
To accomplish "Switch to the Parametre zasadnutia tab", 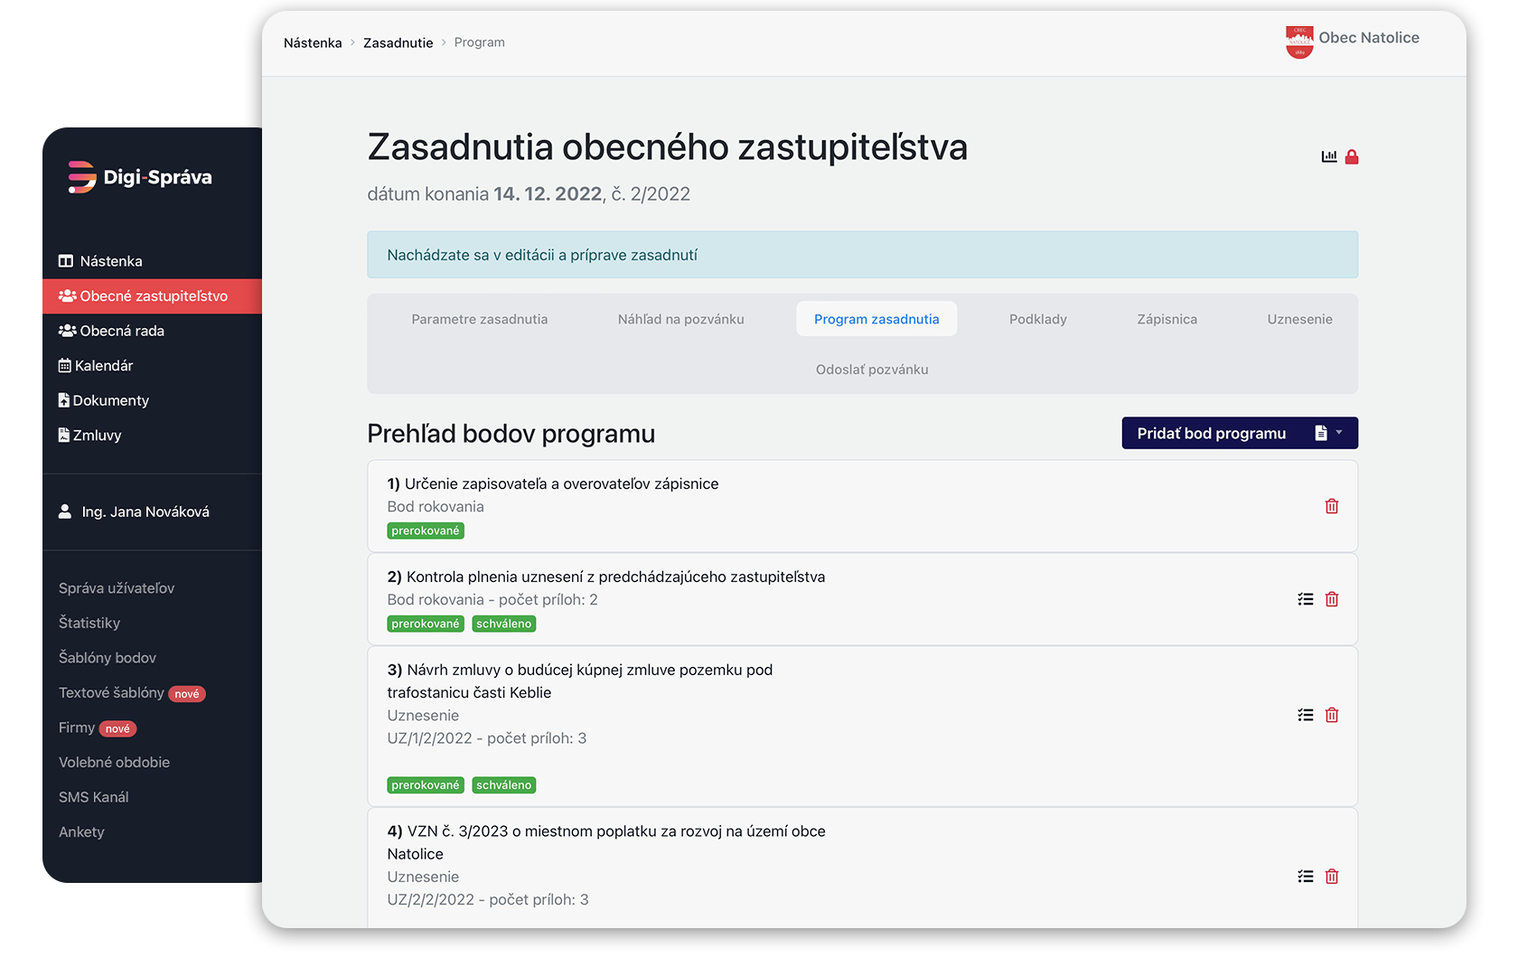I will tap(480, 319).
